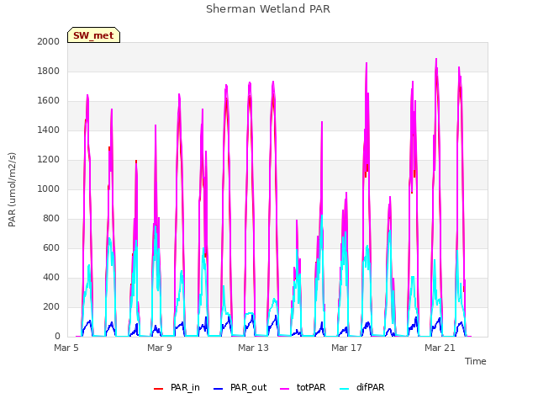Click the 1800 y-axis tick label

(49, 71)
